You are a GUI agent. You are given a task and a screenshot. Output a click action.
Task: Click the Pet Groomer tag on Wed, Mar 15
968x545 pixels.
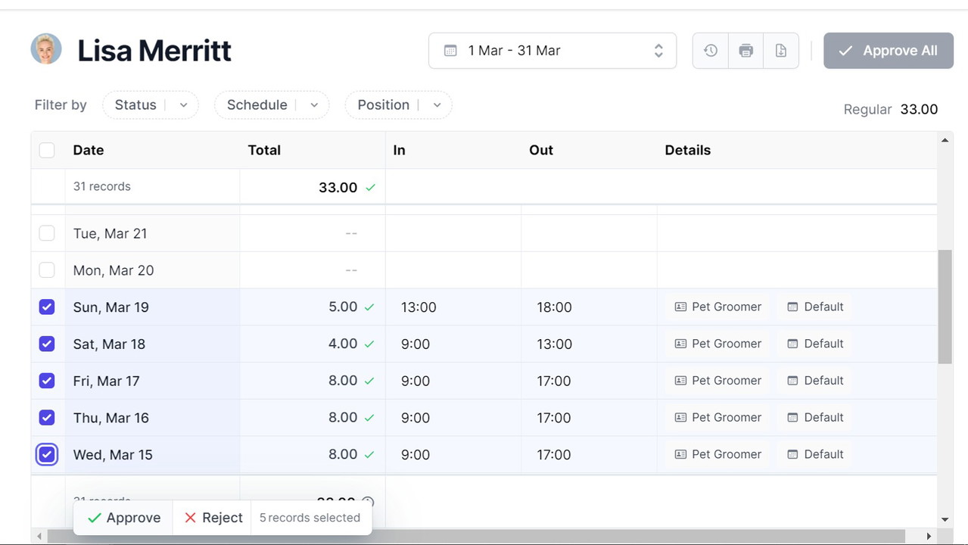717,454
